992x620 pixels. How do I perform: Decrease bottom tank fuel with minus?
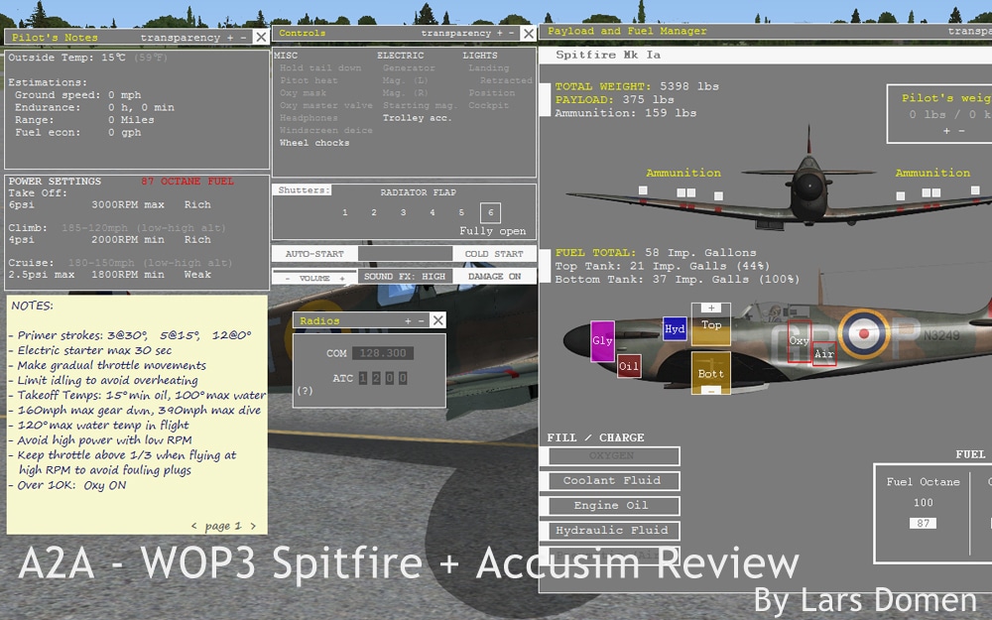click(710, 391)
